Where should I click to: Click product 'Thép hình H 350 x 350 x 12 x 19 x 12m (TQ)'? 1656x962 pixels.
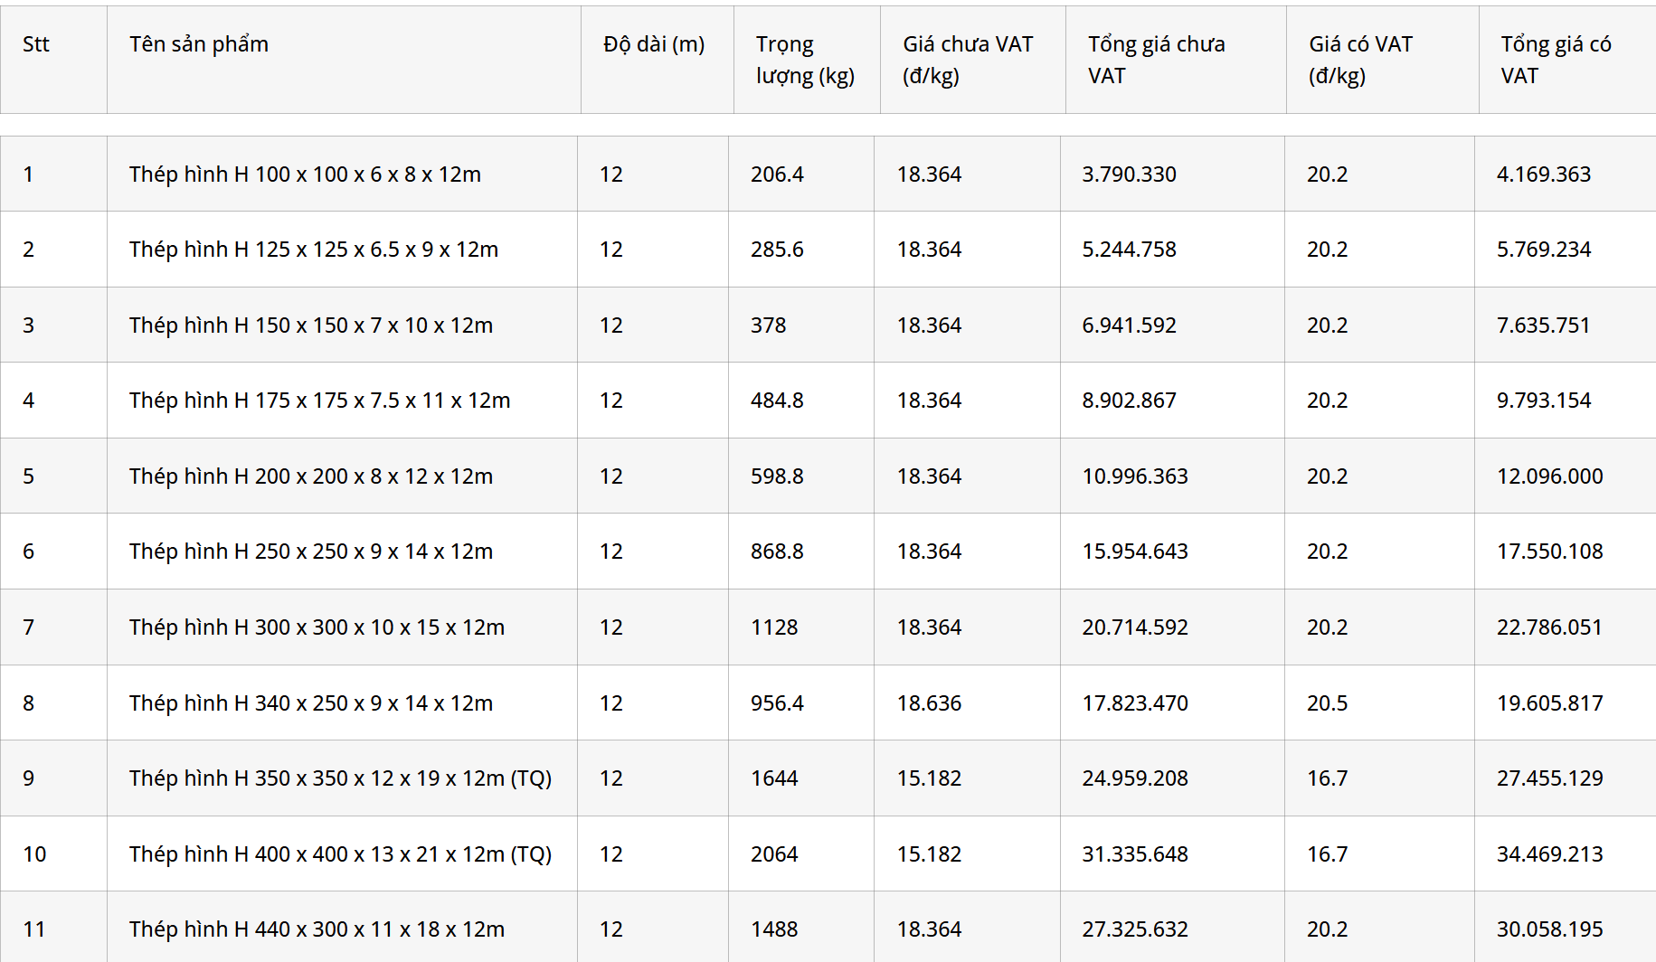pyautogui.click(x=340, y=778)
